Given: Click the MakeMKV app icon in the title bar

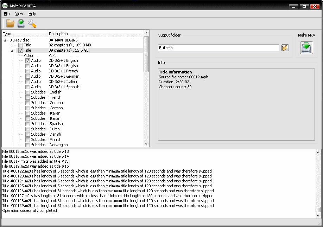Looking at the screenshot, I should click(x=5, y=6).
